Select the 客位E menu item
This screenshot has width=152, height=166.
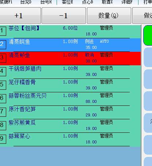[67, 2]
